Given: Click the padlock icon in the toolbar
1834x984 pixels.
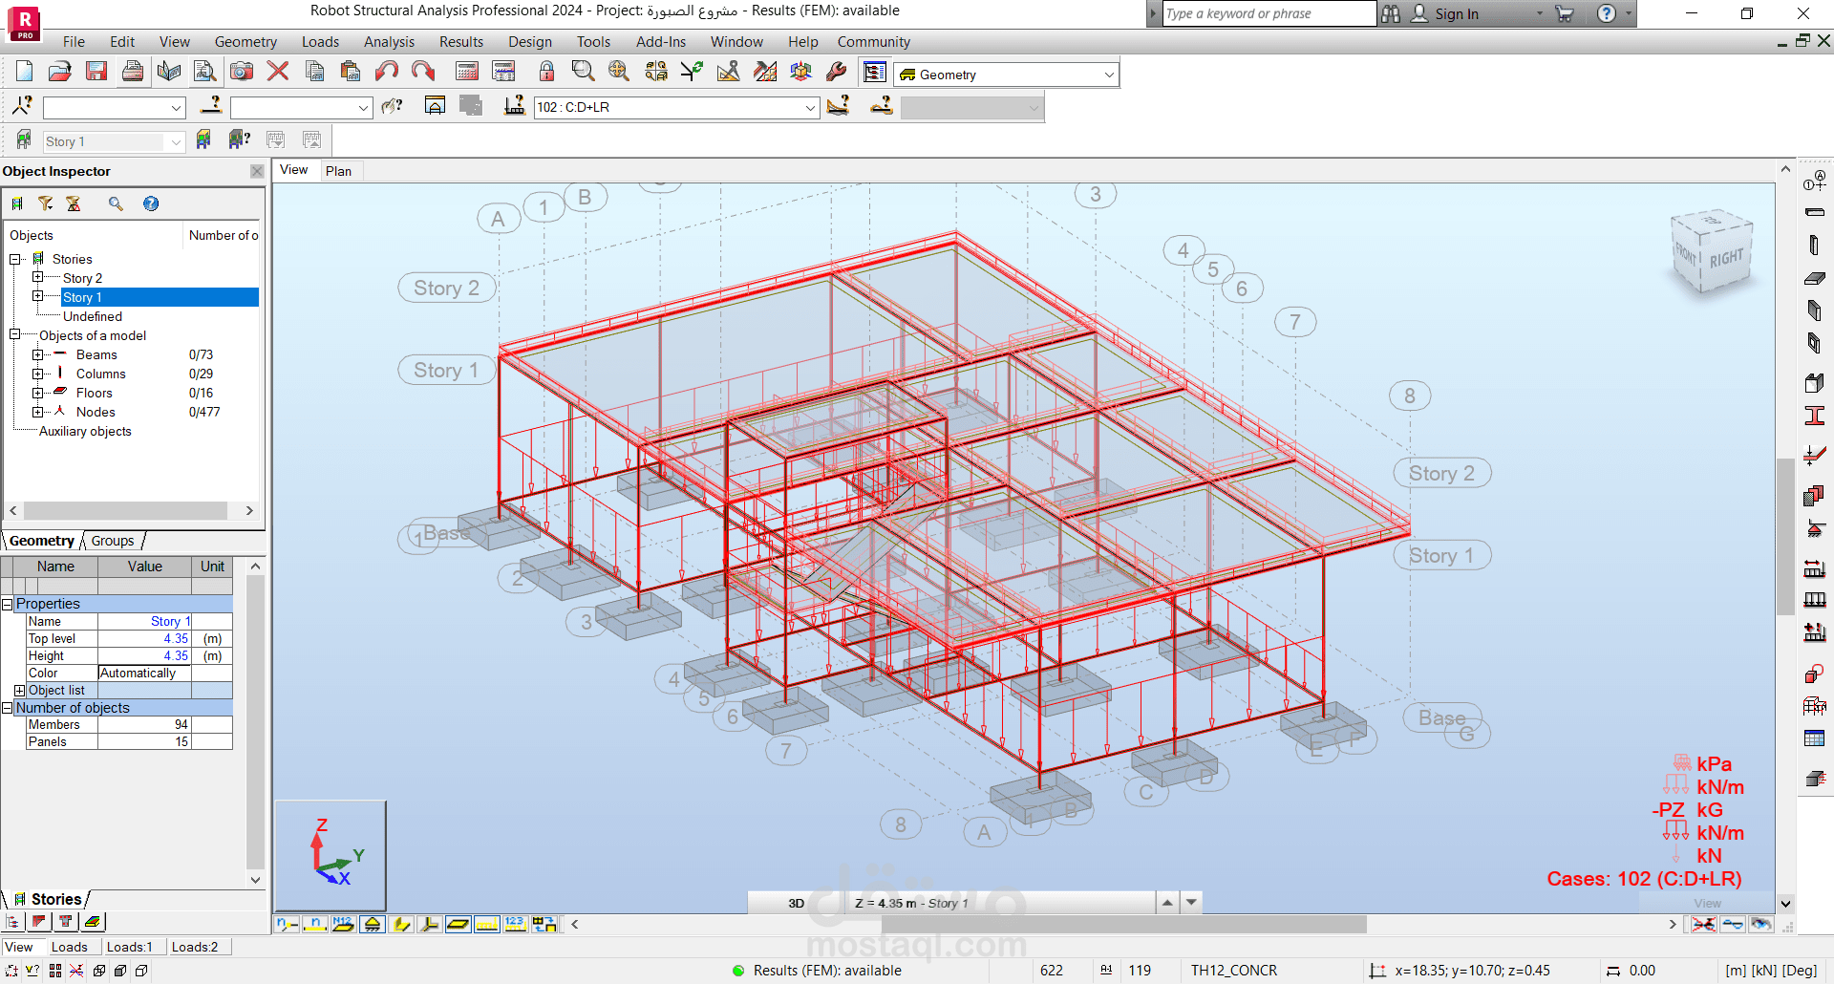Looking at the screenshot, I should pos(546,72).
